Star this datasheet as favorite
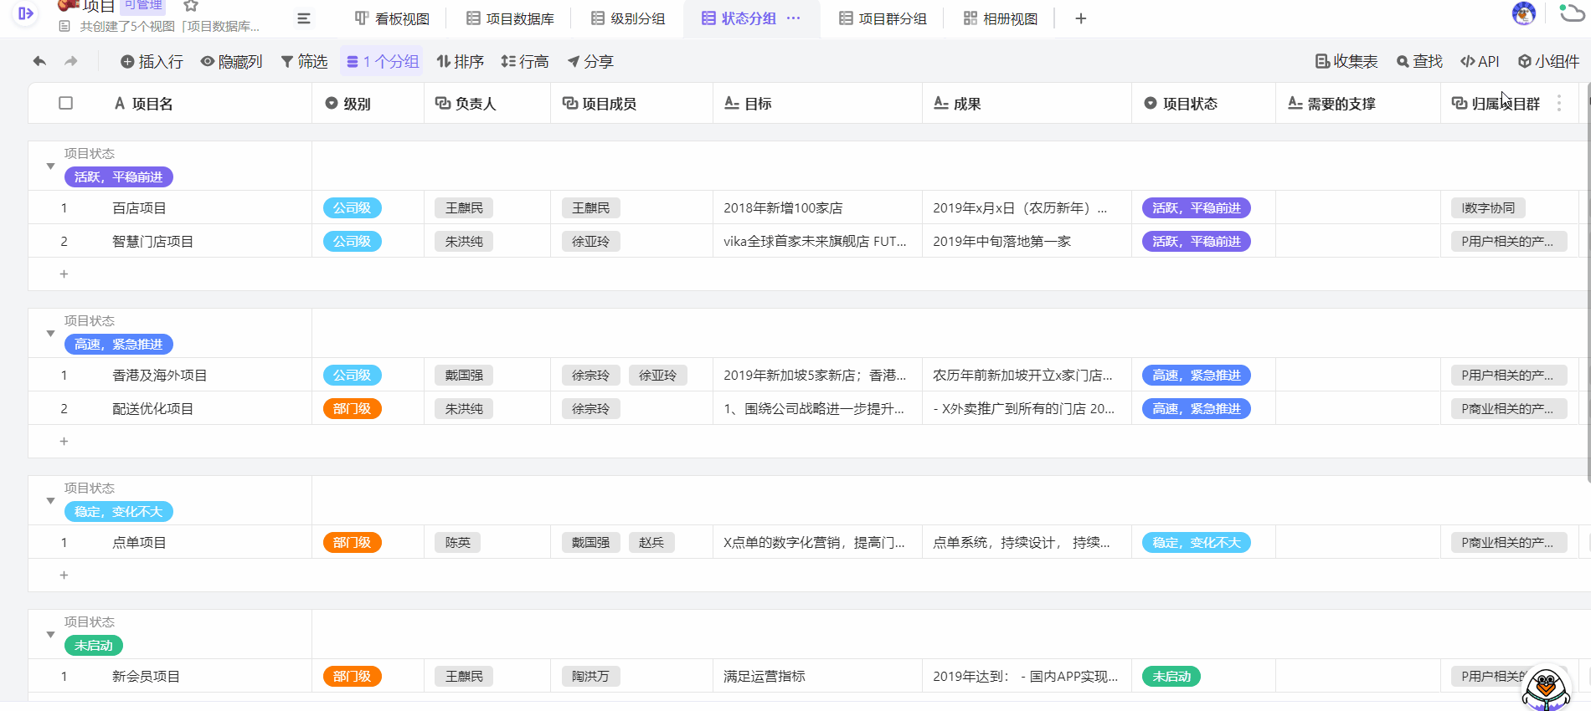The width and height of the screenshot is (1591, 711). point(191,6)
